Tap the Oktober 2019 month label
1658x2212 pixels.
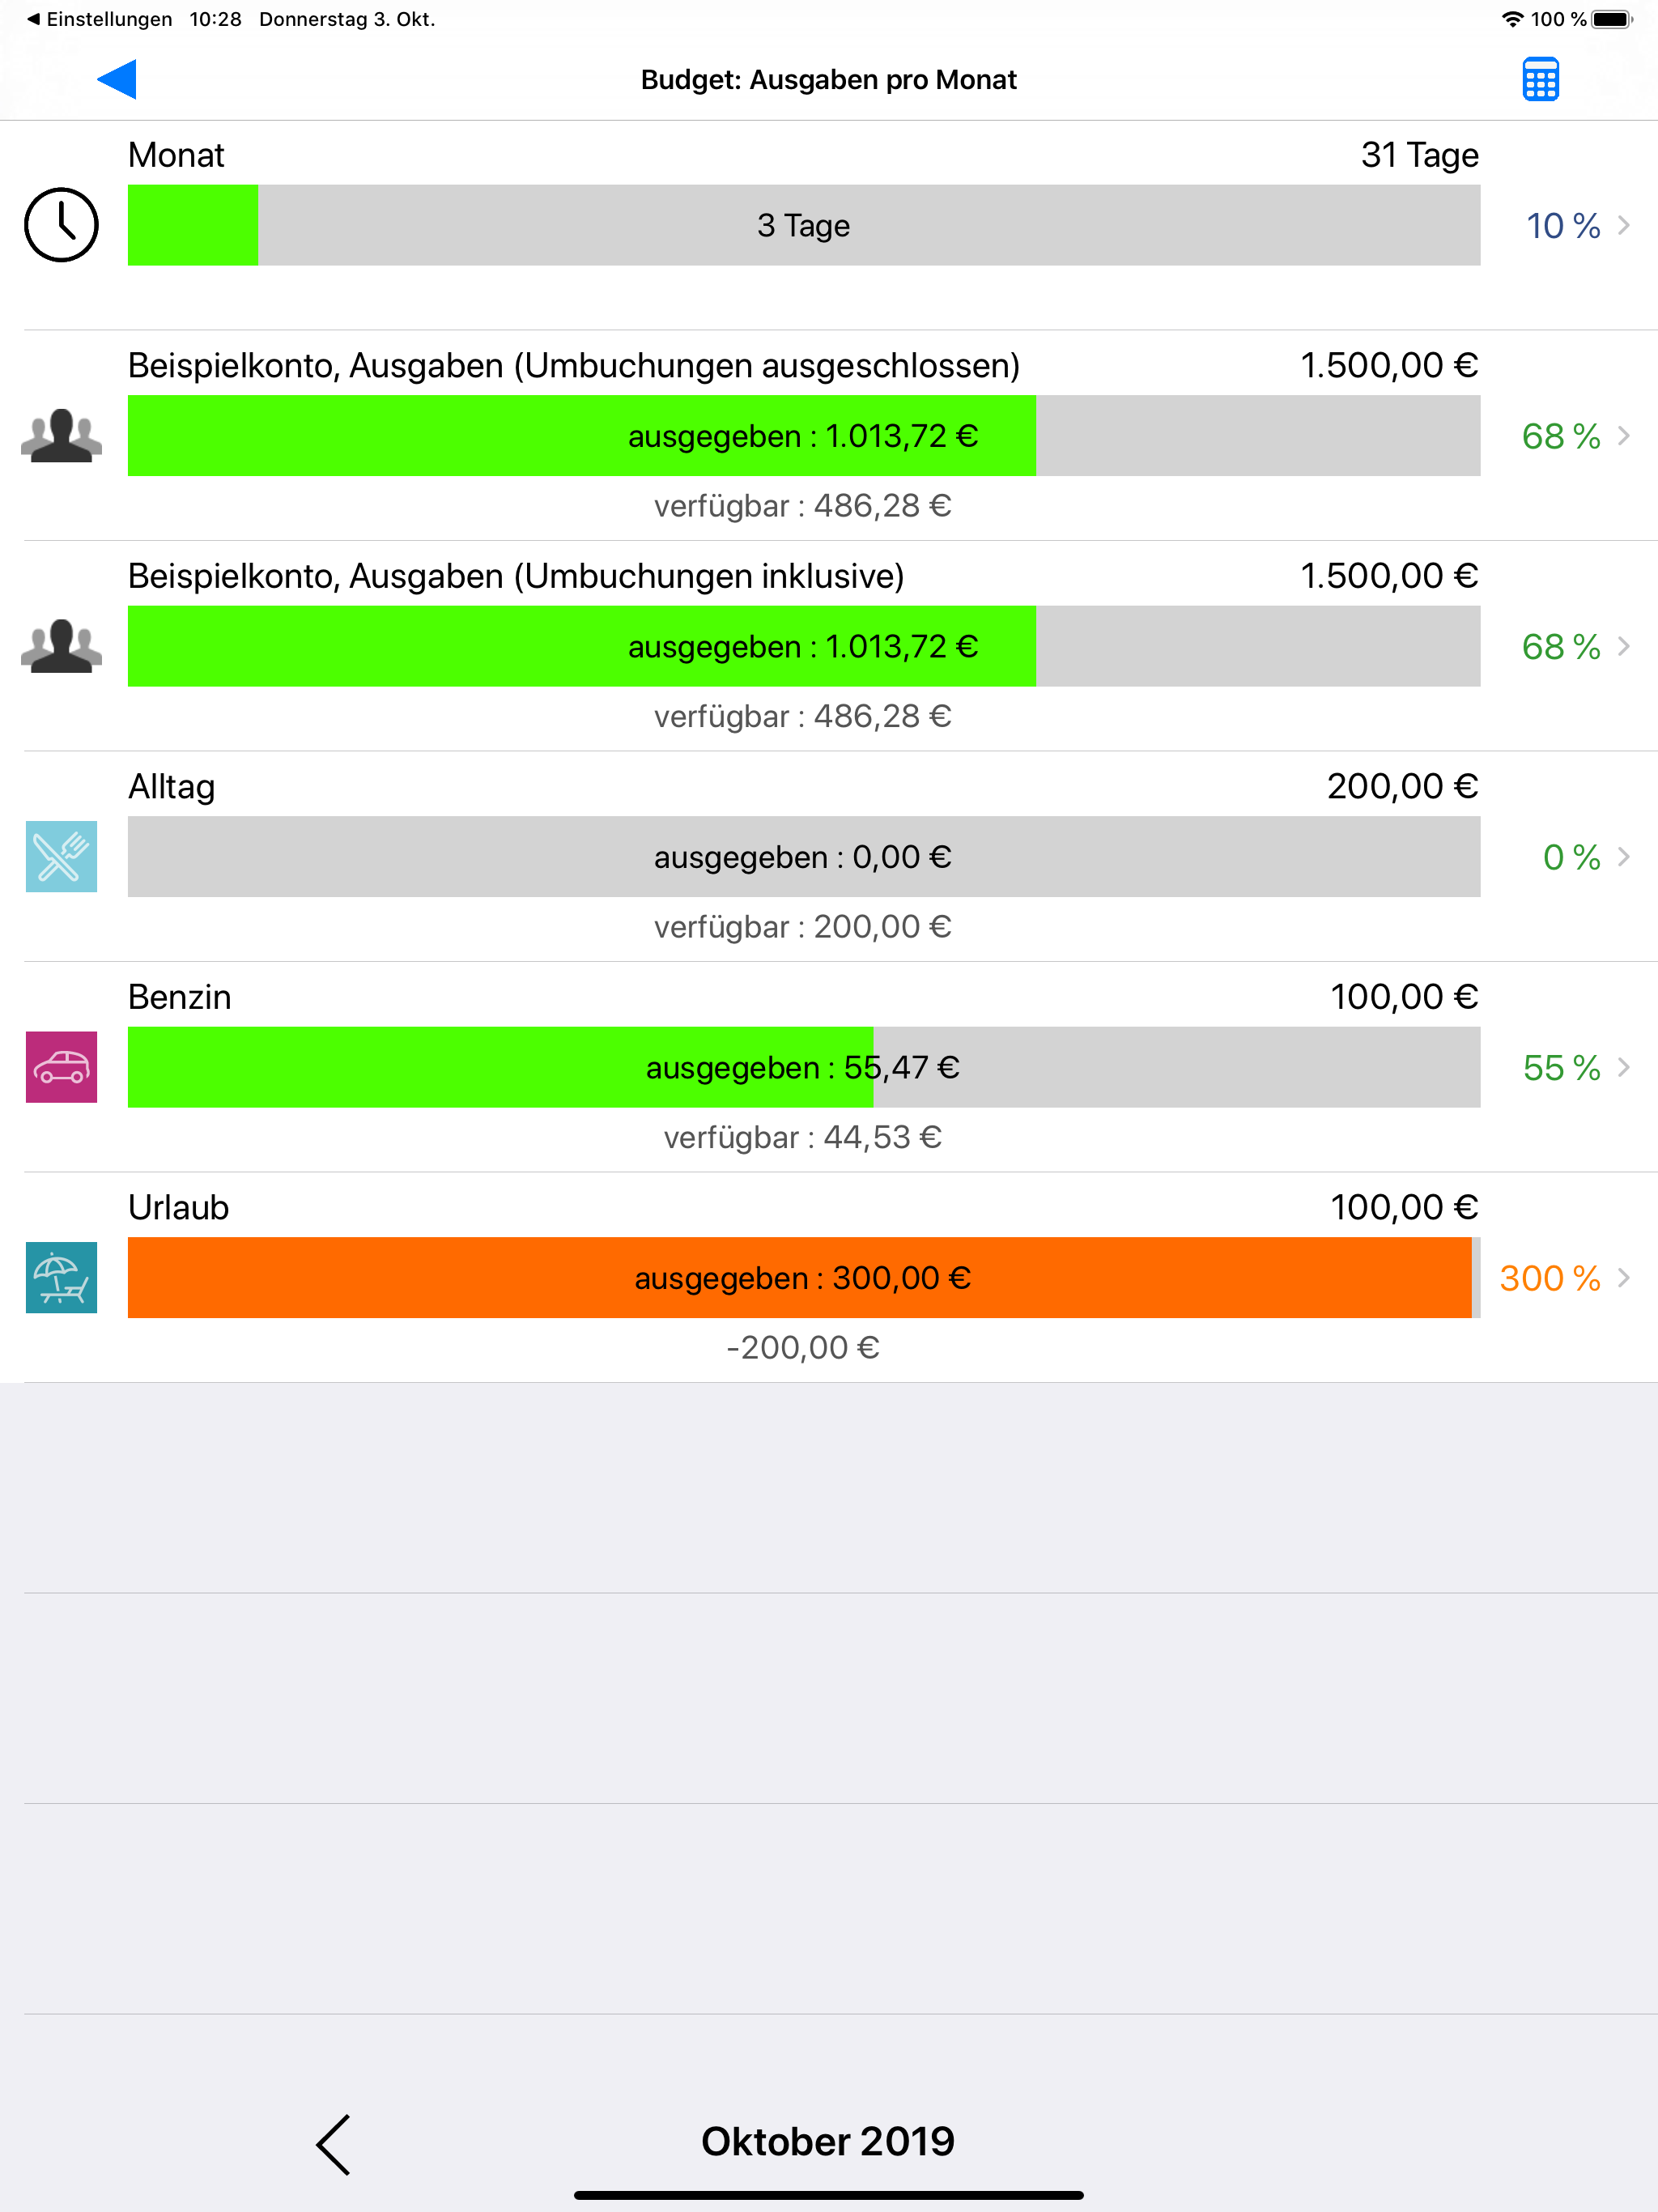[828, 2142]
